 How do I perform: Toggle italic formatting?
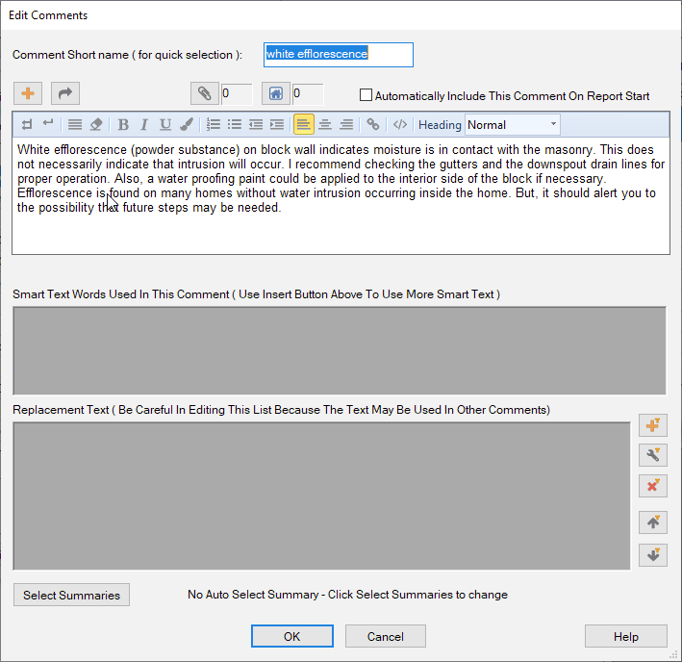click(x=144, y=125)
